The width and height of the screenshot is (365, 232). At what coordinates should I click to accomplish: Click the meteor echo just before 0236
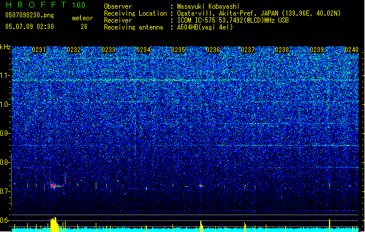[x=201, y=186]
